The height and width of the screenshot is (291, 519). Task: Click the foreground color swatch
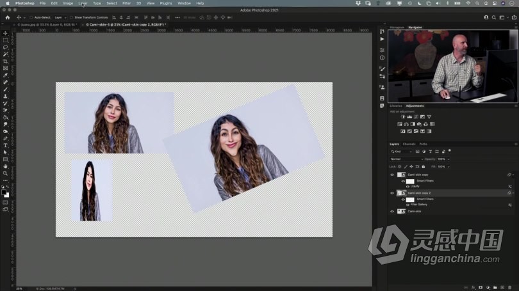[4, 192]
